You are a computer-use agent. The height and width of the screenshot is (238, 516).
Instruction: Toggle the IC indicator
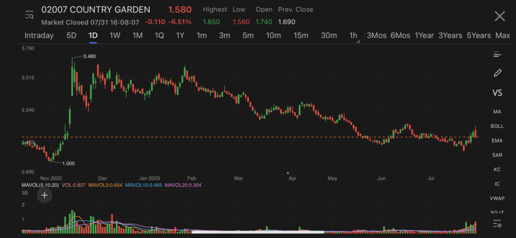coord(497,184)
